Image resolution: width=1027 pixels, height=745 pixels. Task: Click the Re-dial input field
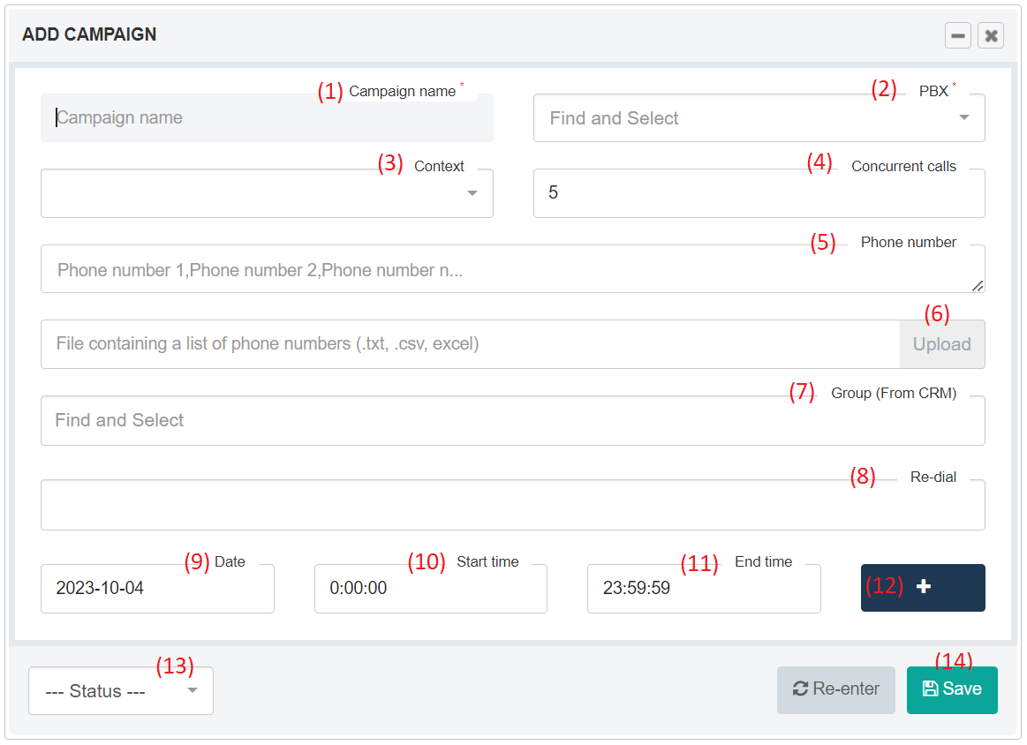(x=512, y=506)
